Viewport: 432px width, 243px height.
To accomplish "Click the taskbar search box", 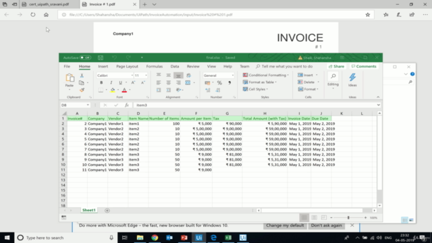I will point(66,238).
